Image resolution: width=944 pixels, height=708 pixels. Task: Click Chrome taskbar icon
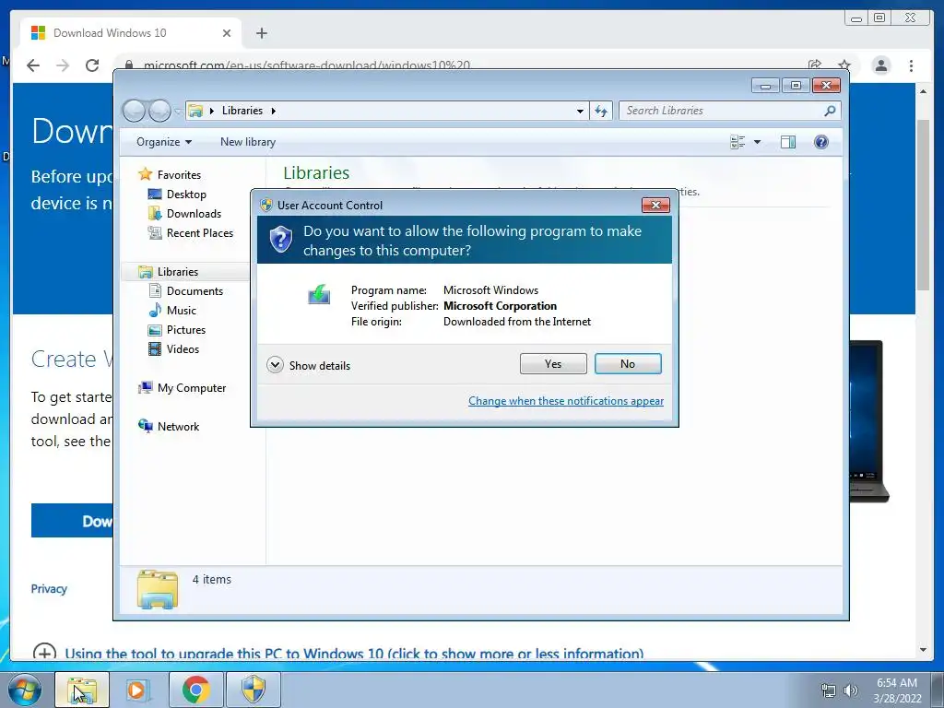point(195,690)
